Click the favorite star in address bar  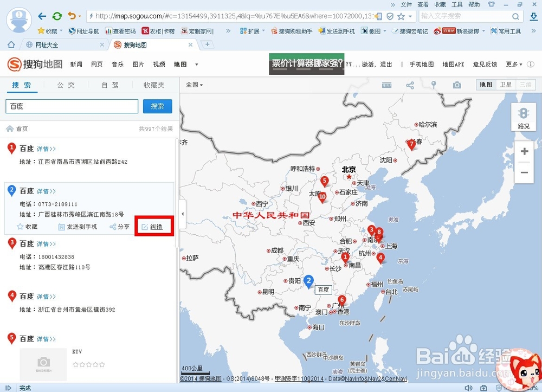tap(401, 16)
